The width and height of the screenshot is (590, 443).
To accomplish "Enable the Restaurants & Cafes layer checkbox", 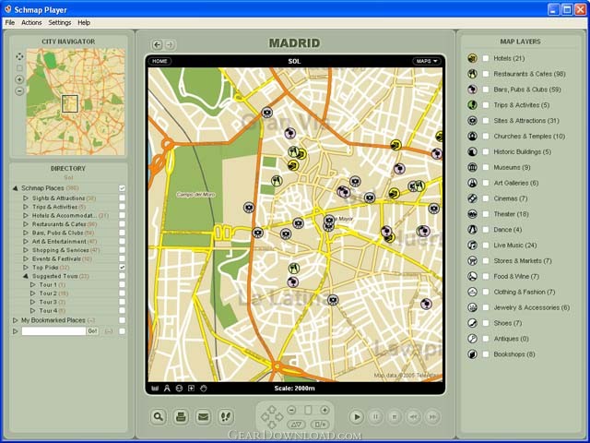I will (486, 74).
